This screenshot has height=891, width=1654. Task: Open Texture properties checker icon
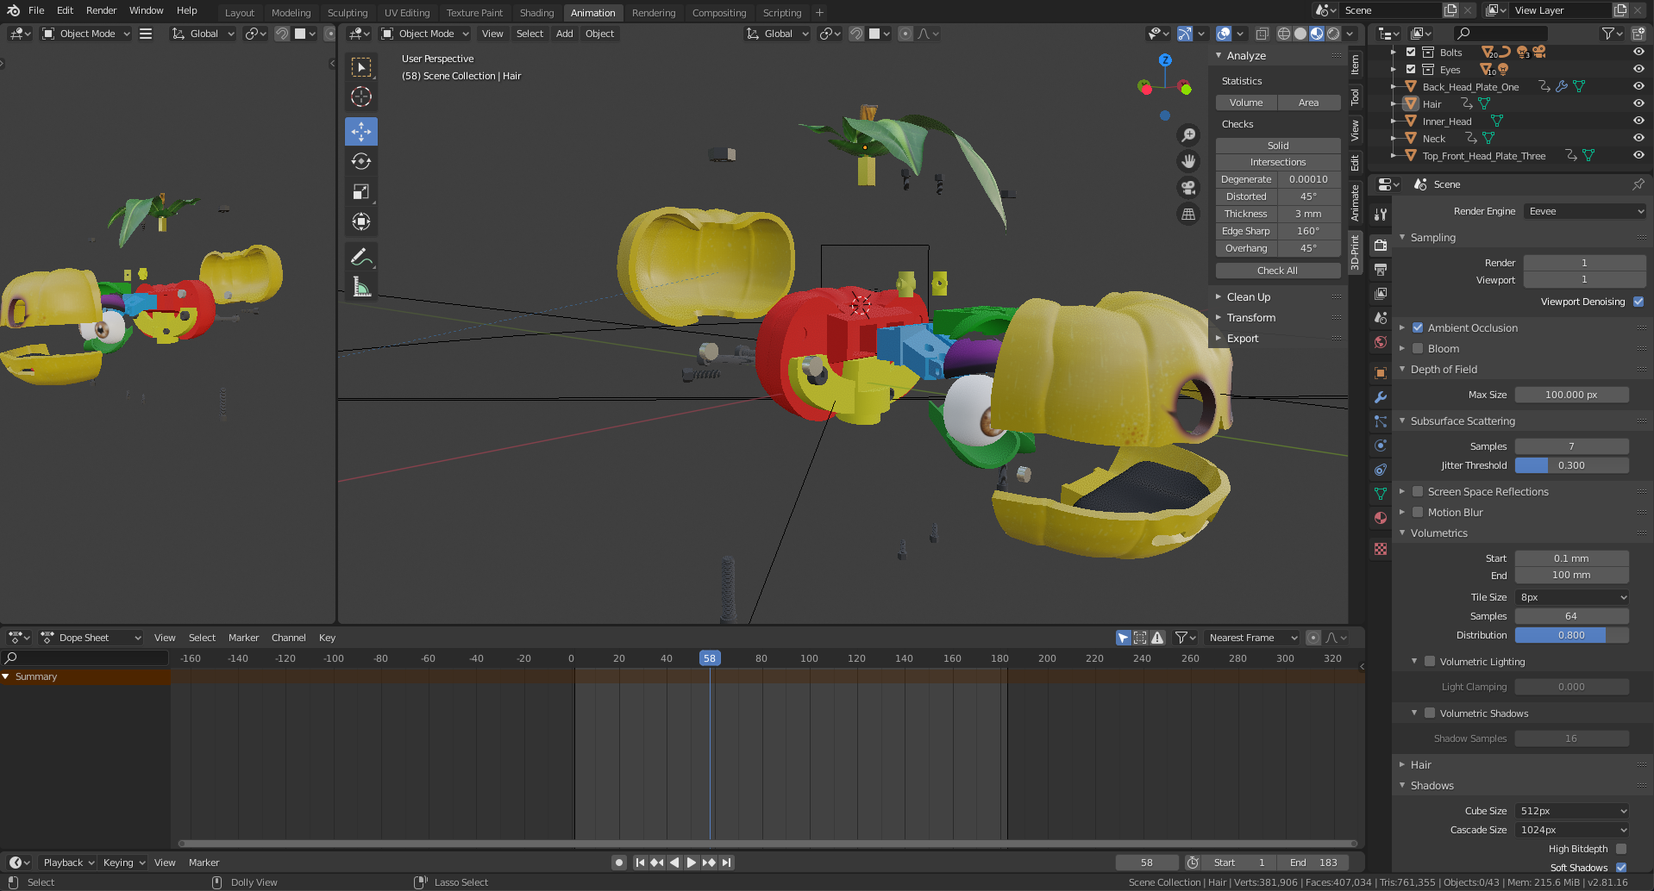1381,549
